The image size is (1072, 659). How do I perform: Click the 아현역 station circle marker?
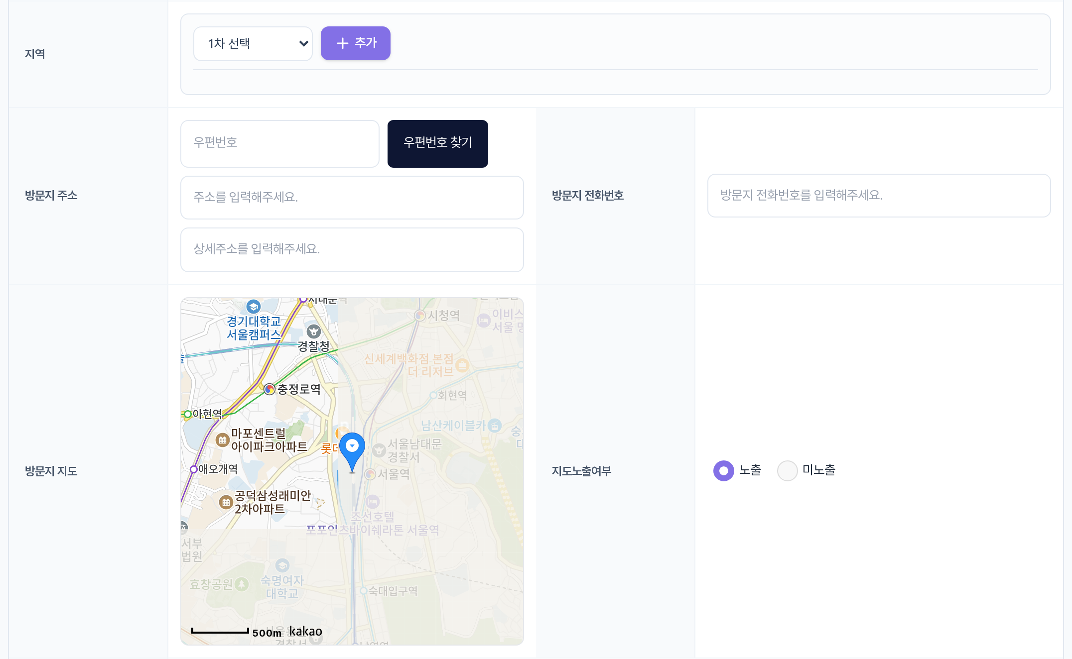(188, 414)
